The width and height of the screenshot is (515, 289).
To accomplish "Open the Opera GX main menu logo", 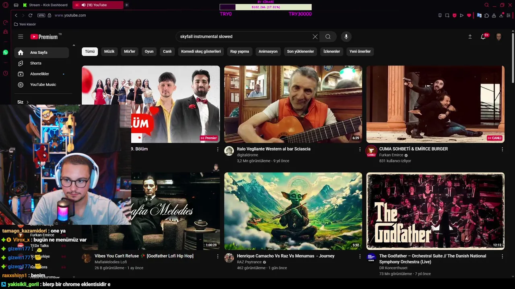I will [6, 5].
